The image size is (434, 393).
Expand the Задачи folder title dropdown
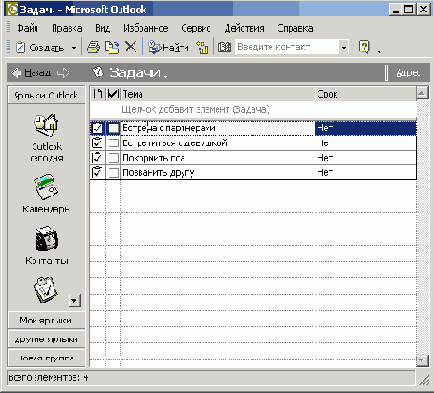click(165, 76)
